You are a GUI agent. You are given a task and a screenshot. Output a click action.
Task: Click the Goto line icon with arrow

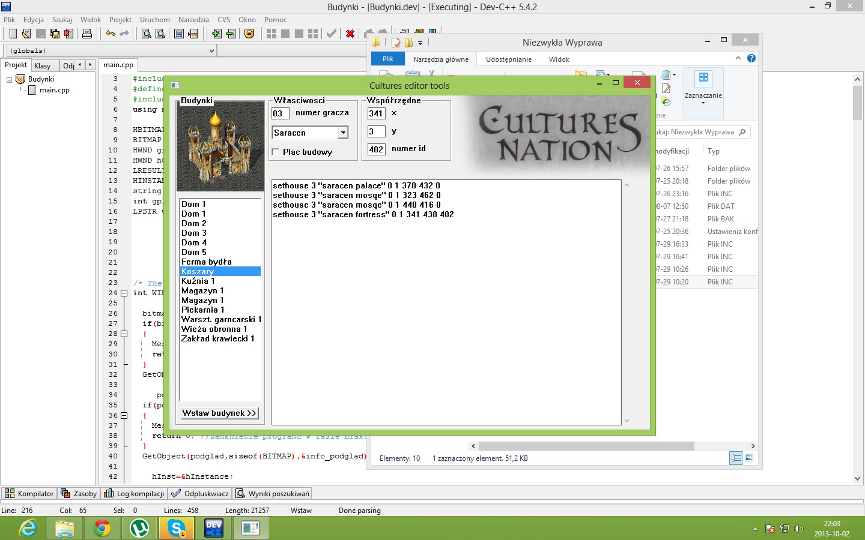click(x=193, y=34)
